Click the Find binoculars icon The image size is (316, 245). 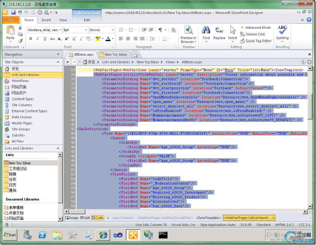click(x=206, y=31)
